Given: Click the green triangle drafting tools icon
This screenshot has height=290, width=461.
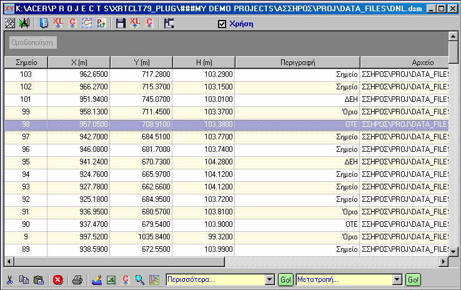Looking at the screenshot, I should [x=24, y=23].
